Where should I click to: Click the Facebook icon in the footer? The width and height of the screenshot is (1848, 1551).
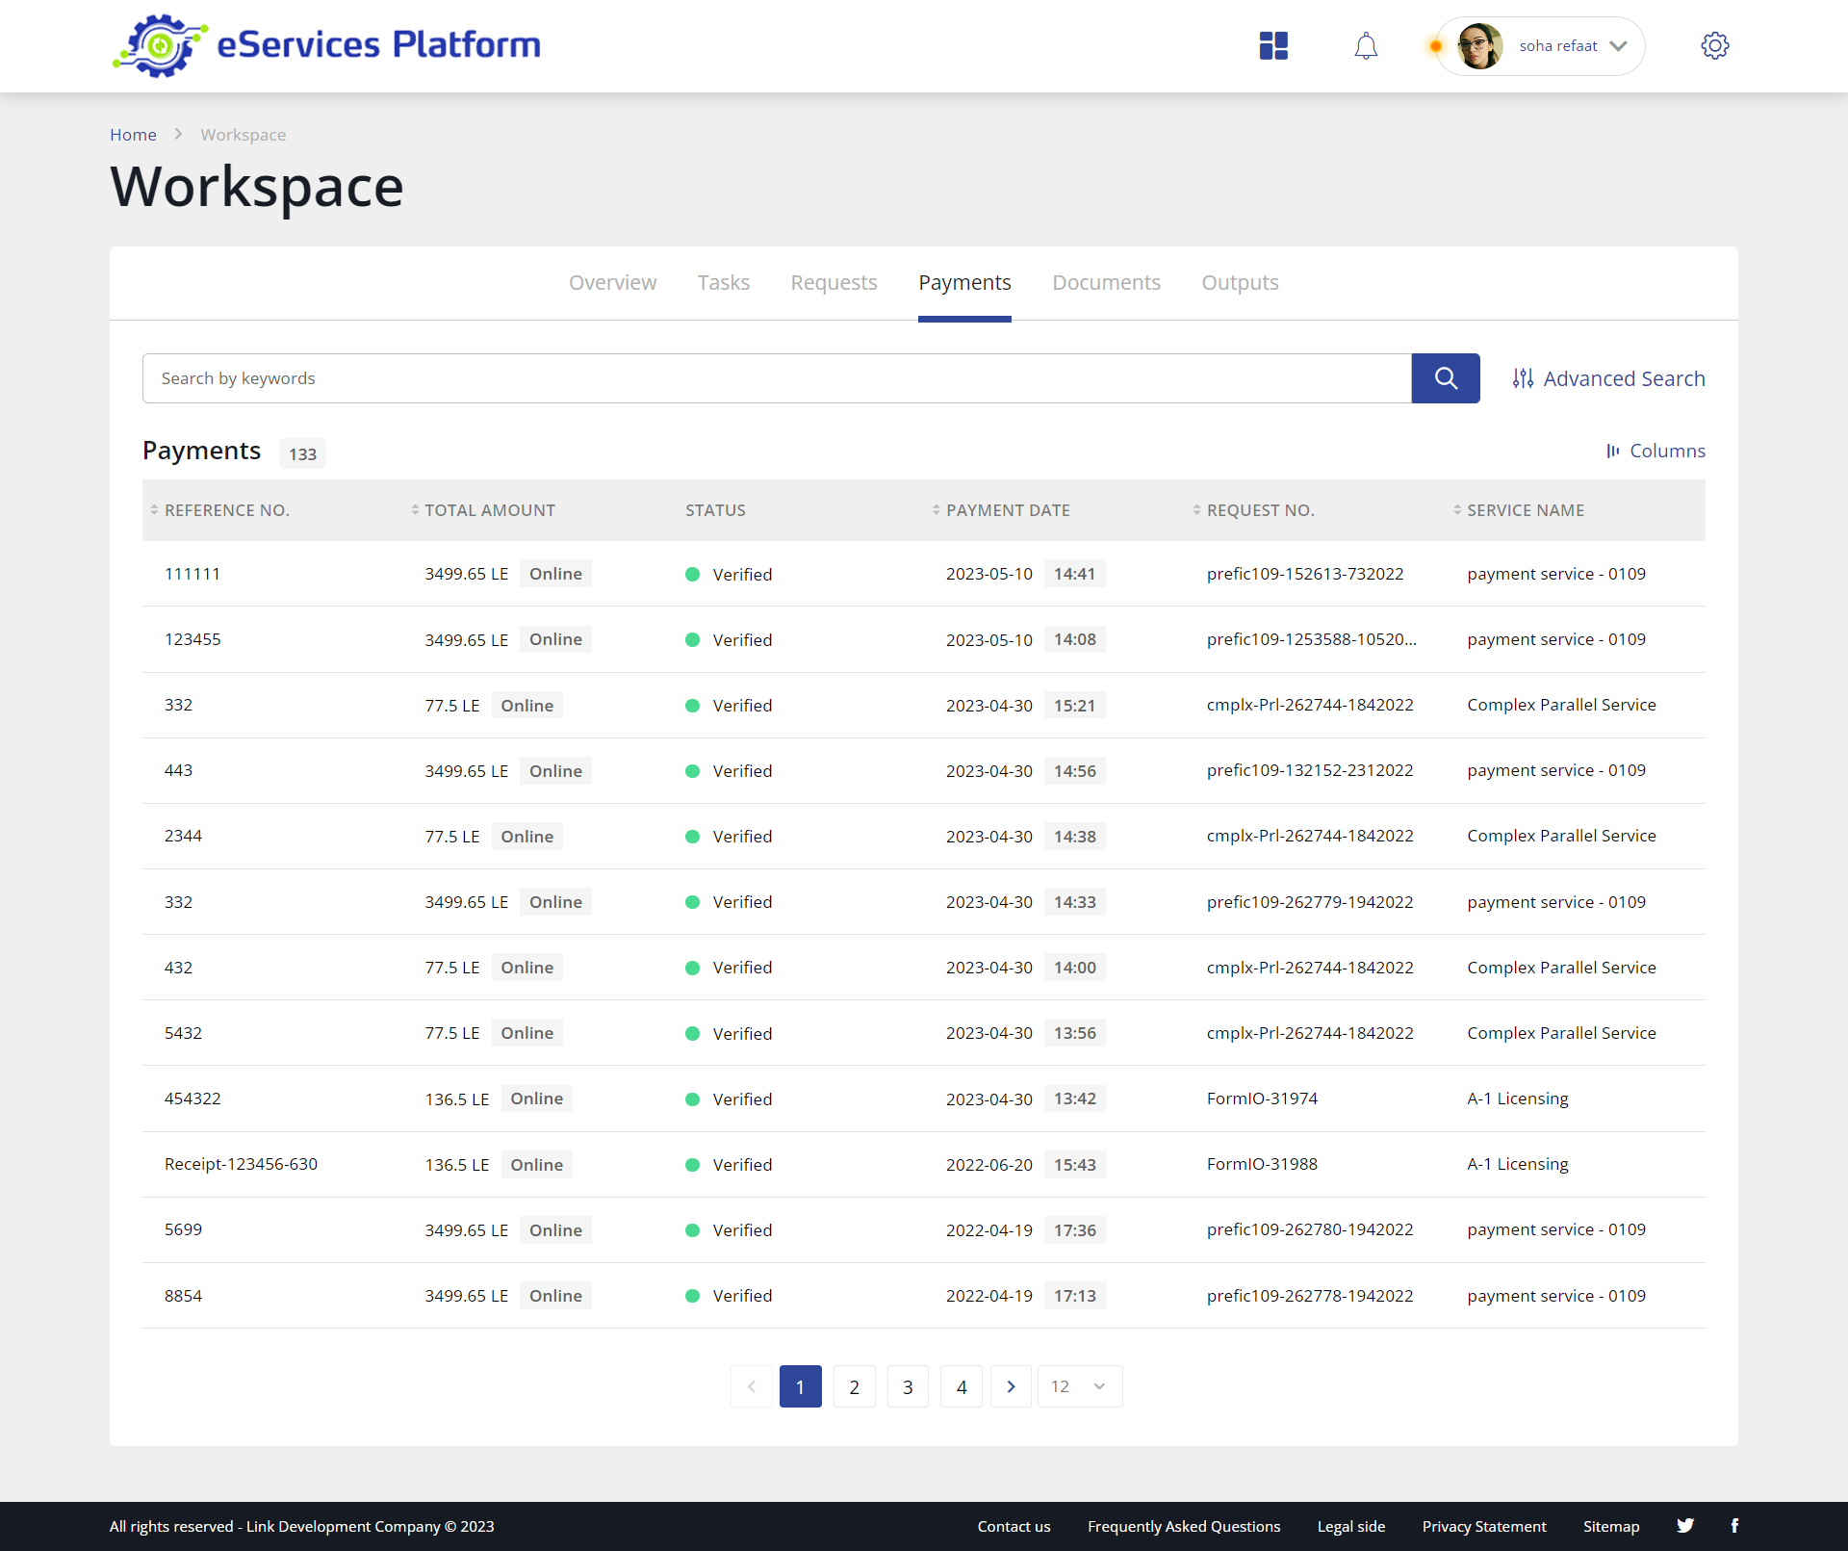pos(1735,1525)
